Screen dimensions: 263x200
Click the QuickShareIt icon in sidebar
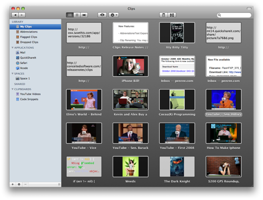[x=17, y=58]
